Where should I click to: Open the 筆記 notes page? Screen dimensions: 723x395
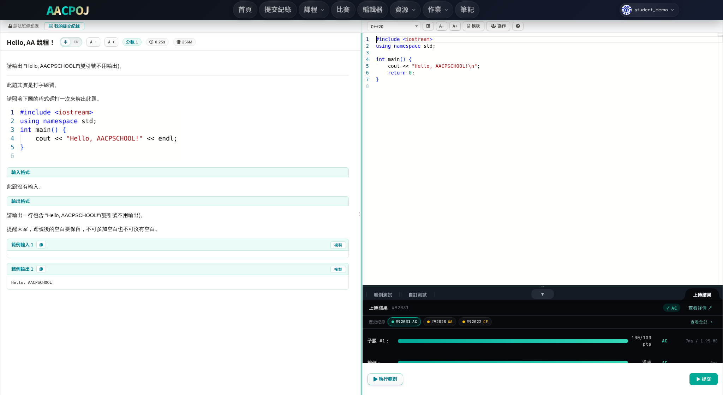click(x=467, y=10)
